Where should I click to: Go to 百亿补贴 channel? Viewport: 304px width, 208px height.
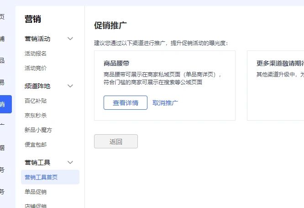point(36,101)
